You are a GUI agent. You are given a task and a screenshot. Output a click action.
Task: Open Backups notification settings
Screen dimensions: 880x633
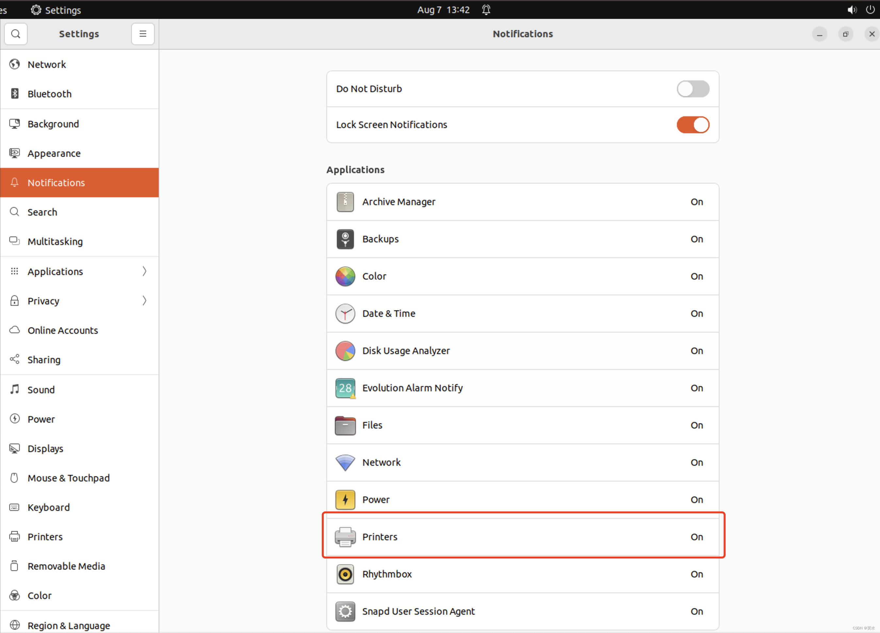pyautogui.click(x=523, y=239)
